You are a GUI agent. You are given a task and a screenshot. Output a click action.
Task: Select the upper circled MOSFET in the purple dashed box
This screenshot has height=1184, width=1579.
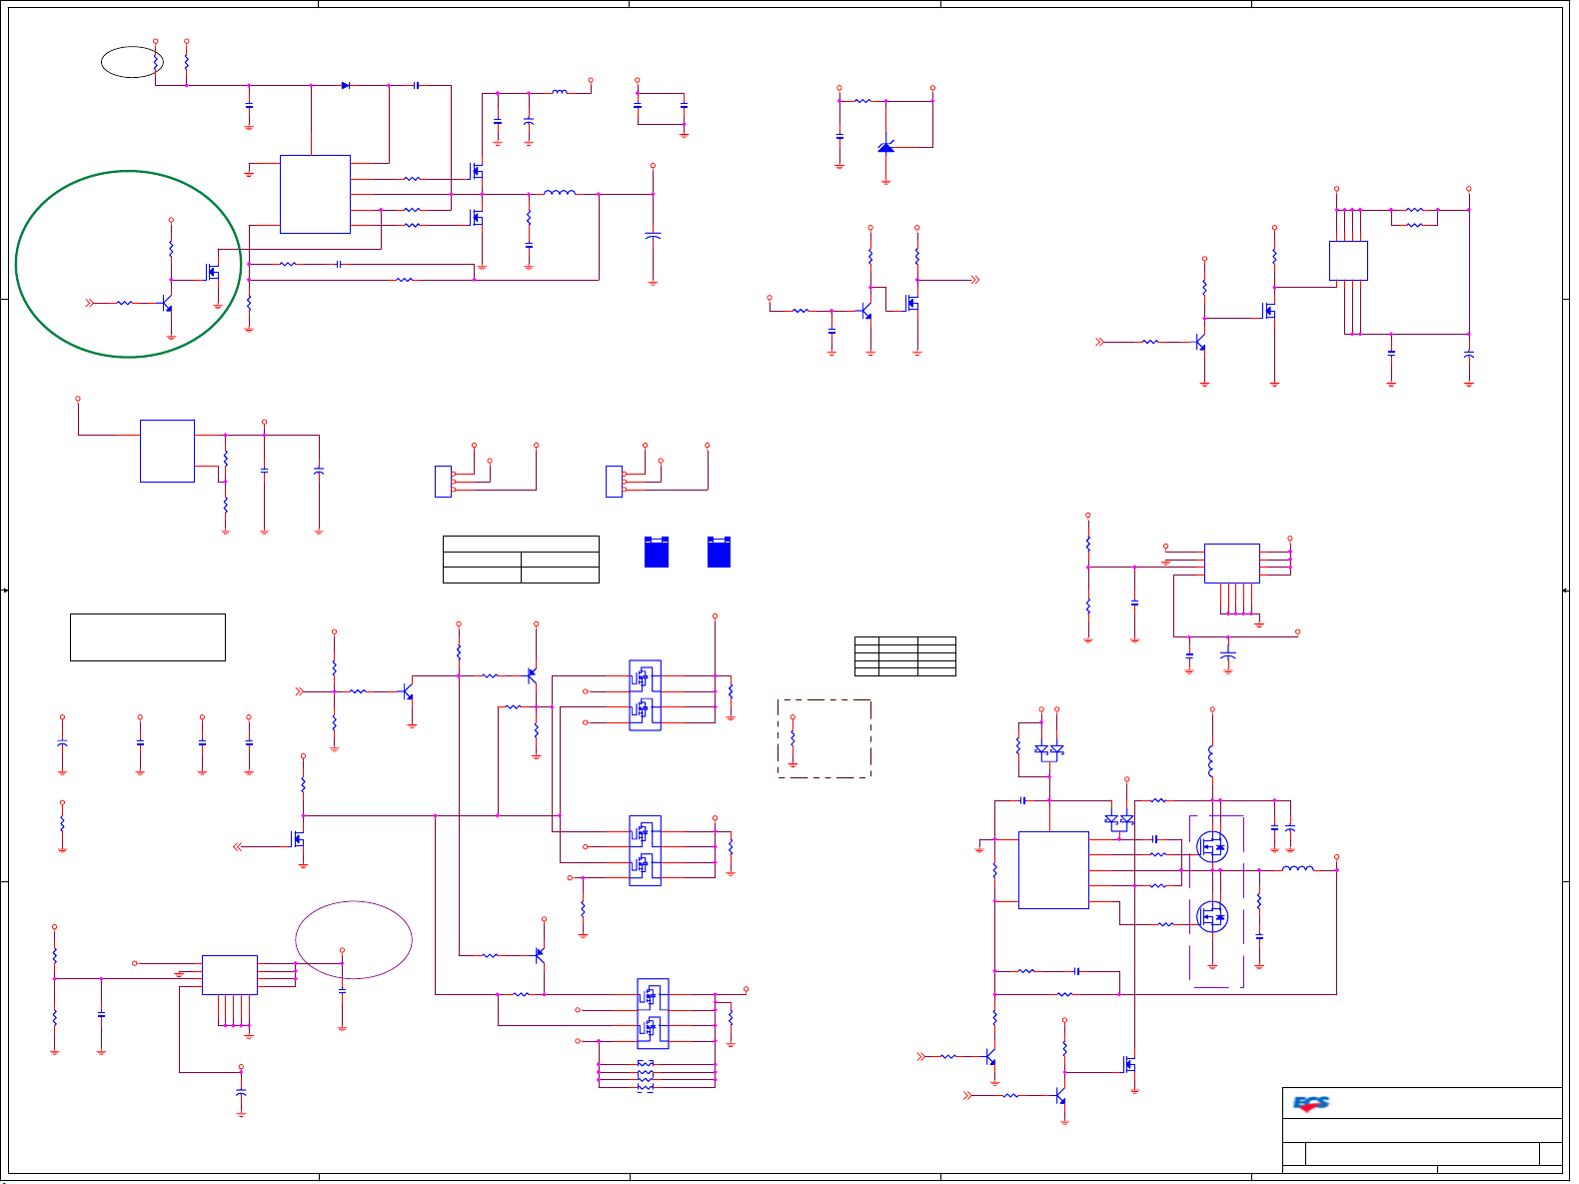(1212, 847)
